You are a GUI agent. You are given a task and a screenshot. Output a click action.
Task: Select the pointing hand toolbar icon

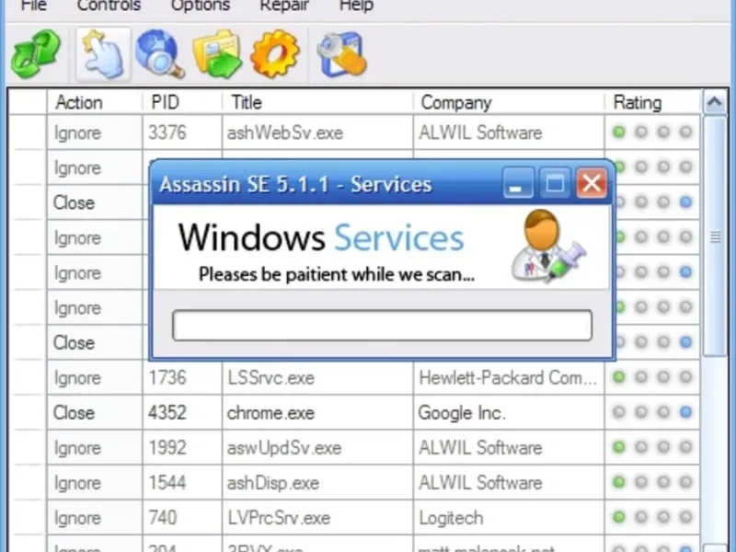tap(103, 54)
